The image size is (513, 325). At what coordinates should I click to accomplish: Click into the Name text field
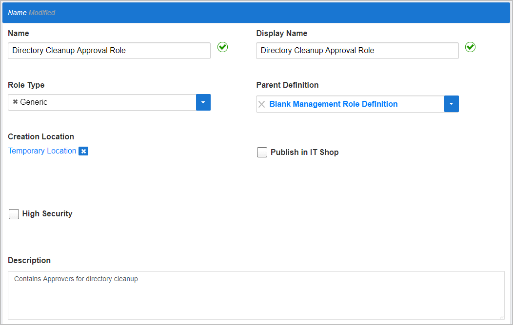(x=109, y=51)
